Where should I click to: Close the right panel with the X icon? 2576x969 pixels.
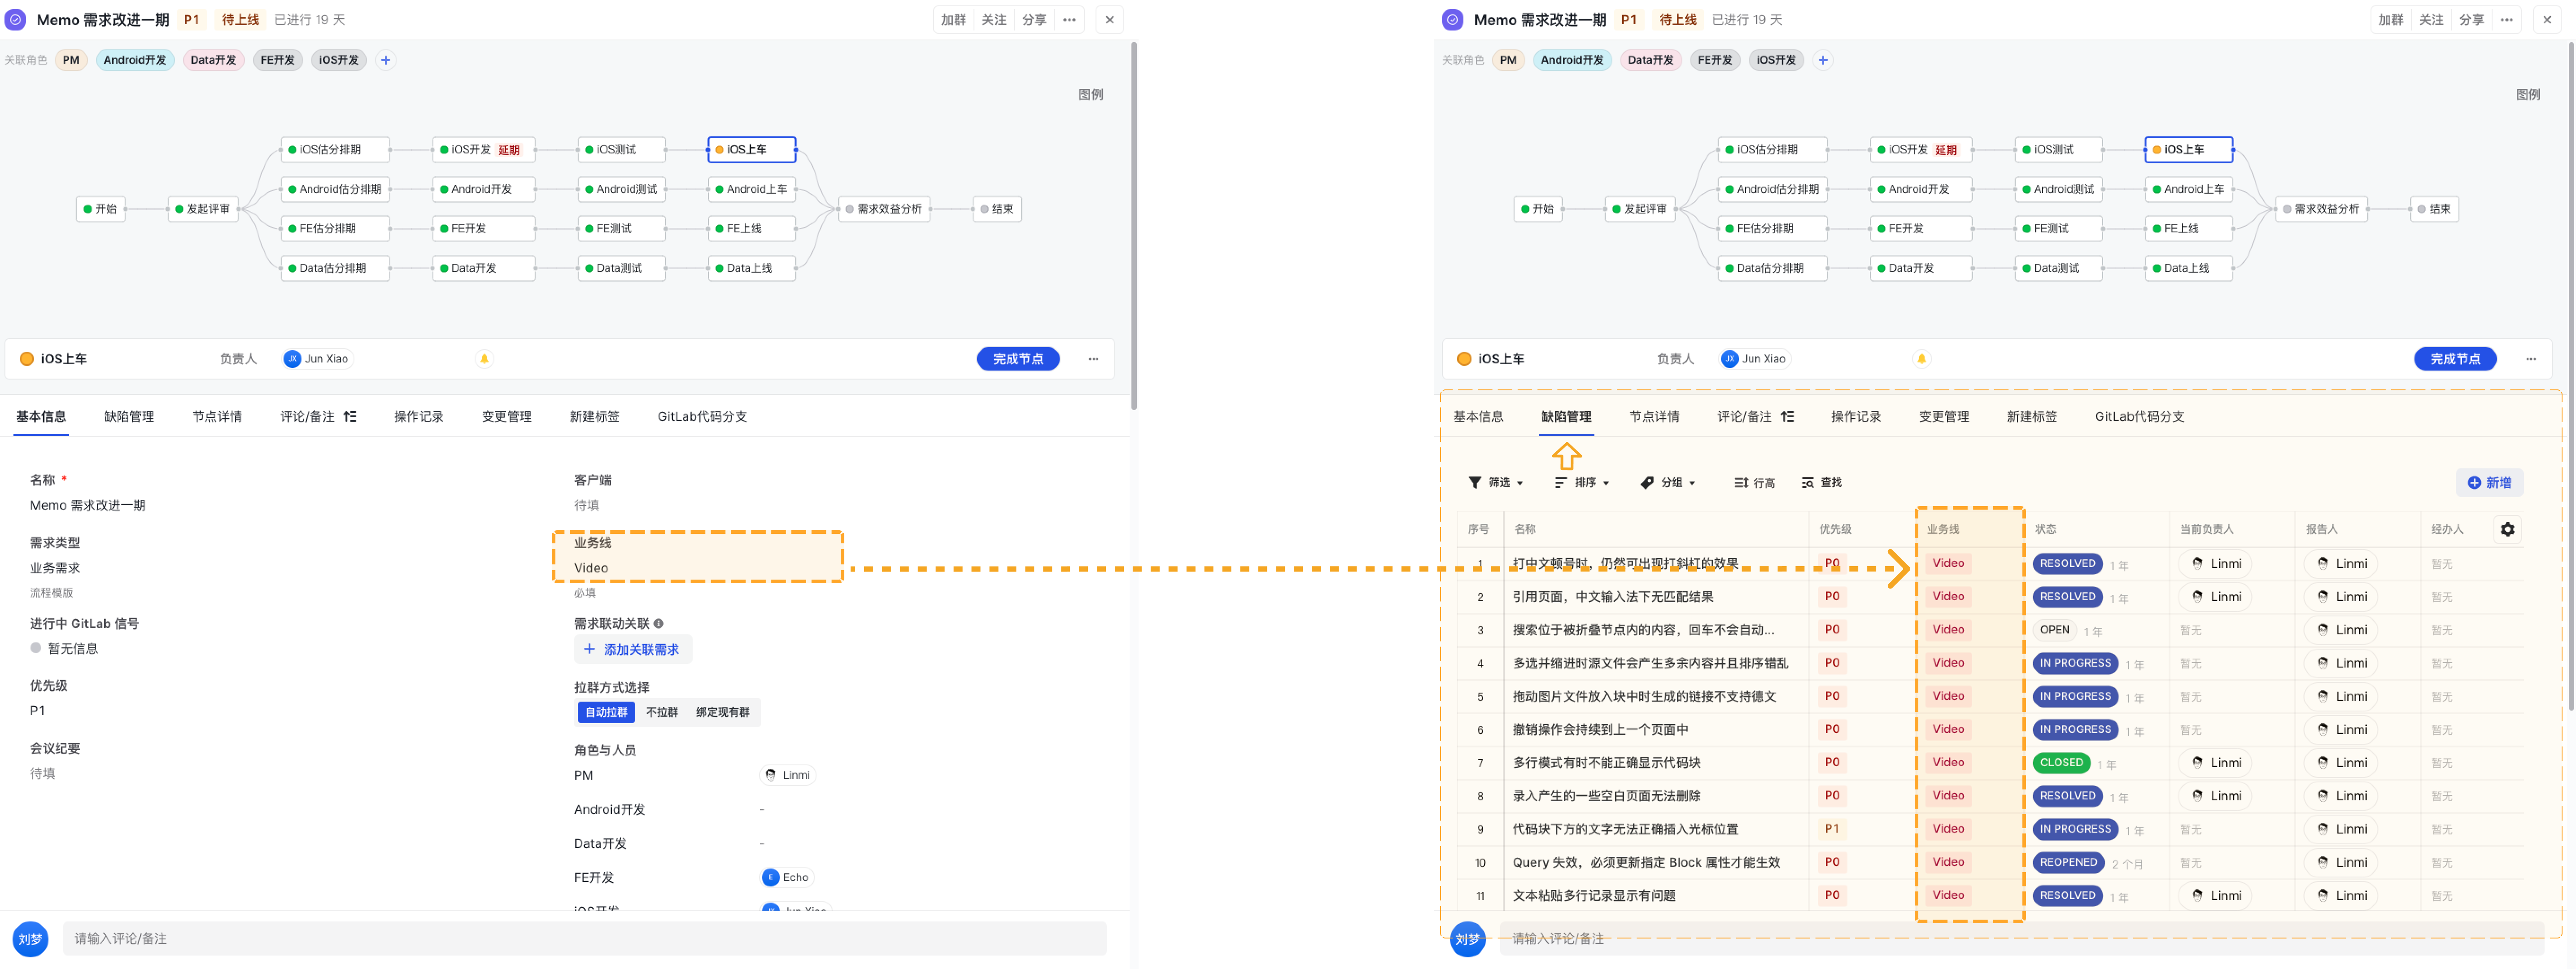2546,20
